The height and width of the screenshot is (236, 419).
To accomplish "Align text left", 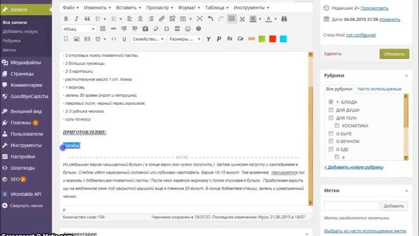I will point(130,19).
